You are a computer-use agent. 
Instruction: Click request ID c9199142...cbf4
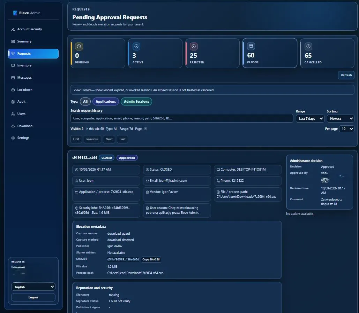[x=84, y=158]
